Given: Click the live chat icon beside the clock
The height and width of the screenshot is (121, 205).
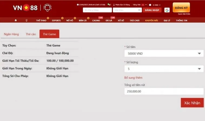Looking at the screenshot, I should tap(109, 5).
